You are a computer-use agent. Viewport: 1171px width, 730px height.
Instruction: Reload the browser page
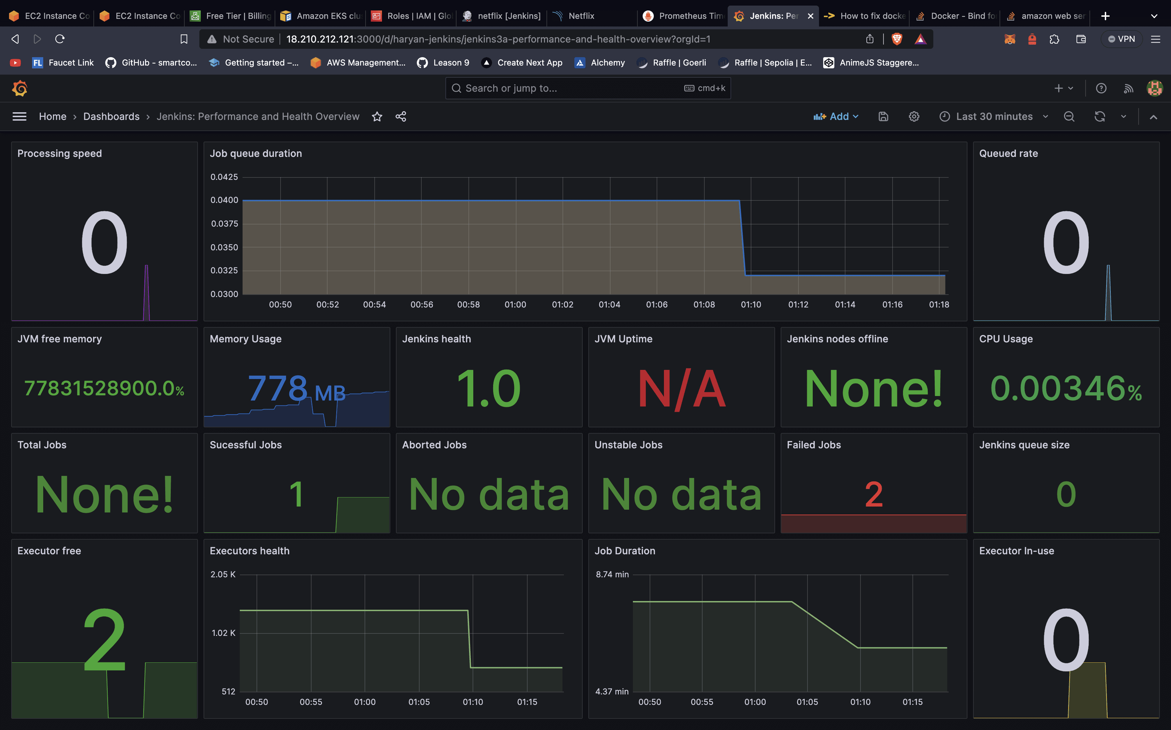click(60, 39)
